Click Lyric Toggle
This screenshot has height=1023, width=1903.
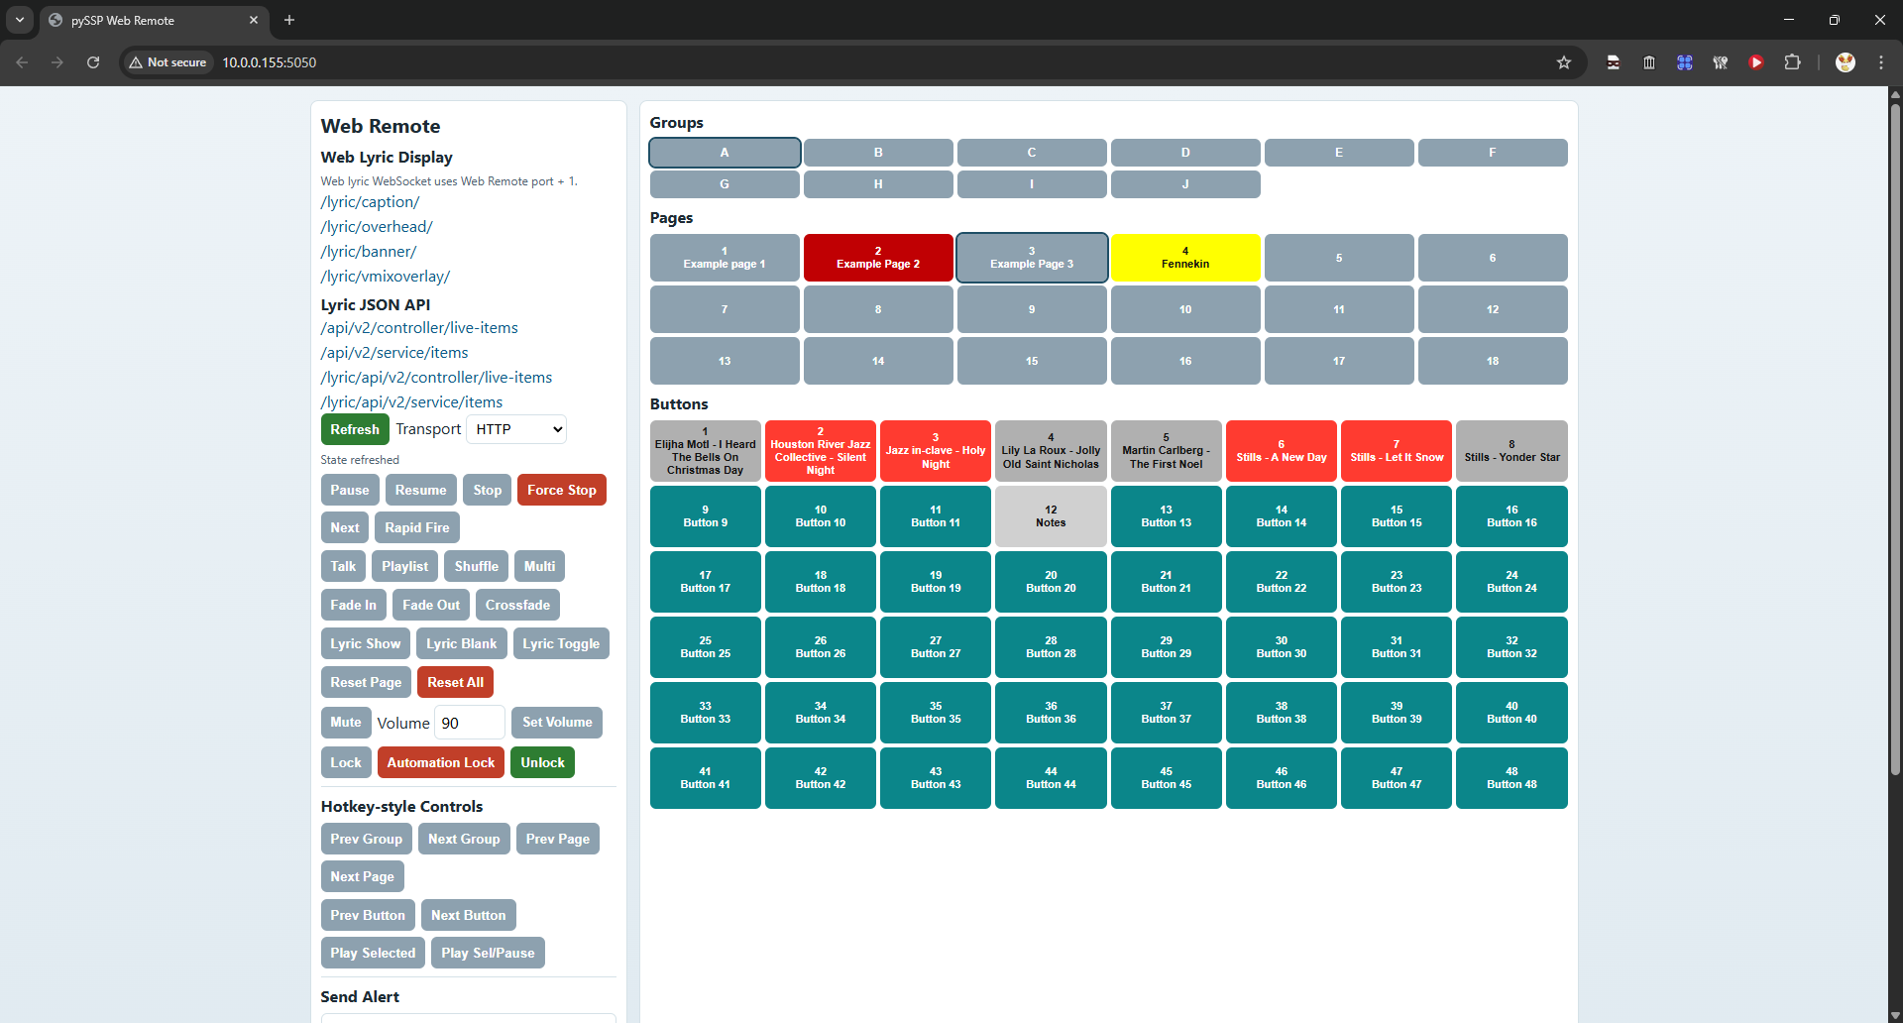coord(561,642)
